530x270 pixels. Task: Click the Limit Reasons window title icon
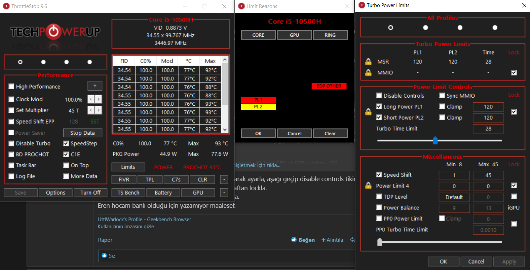click(241, 6)
